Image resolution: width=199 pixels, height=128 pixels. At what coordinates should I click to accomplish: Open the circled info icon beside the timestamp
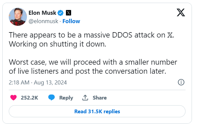coord(181,82)
